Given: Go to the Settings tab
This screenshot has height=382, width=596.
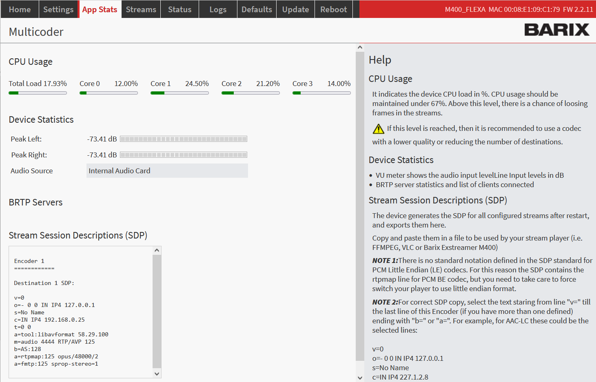Looking at the screenshot, I should coord(58,9).
